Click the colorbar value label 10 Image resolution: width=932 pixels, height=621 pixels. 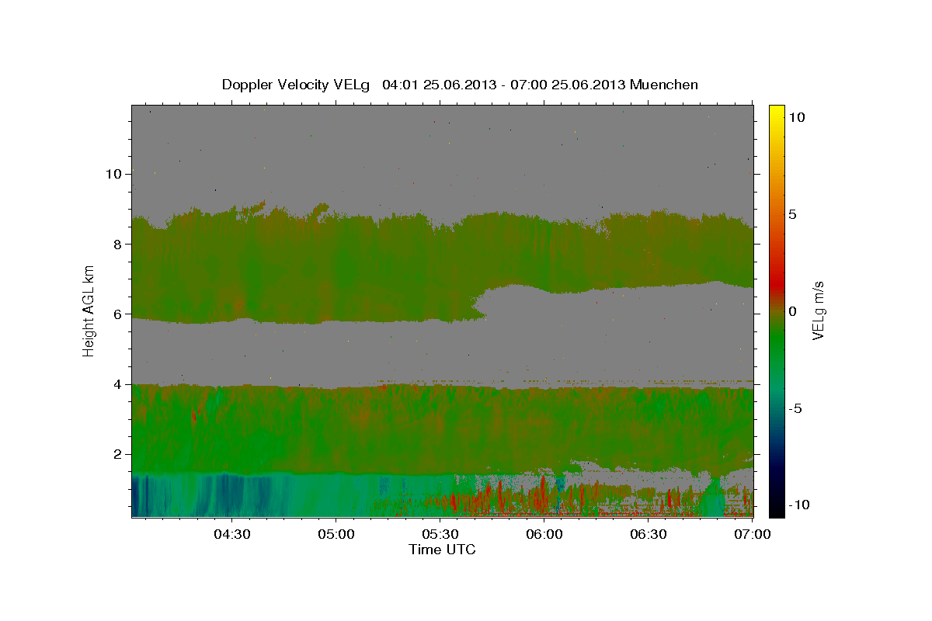pos(796,117)
